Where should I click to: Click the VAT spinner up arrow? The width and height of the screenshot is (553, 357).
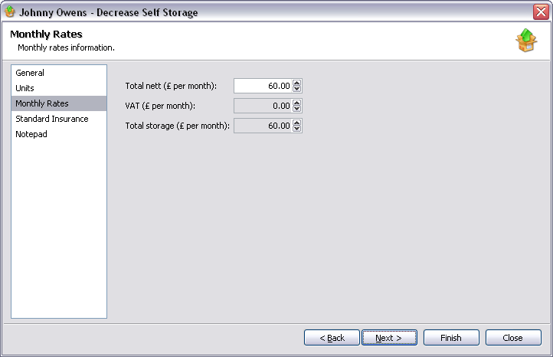click(297, 103)
